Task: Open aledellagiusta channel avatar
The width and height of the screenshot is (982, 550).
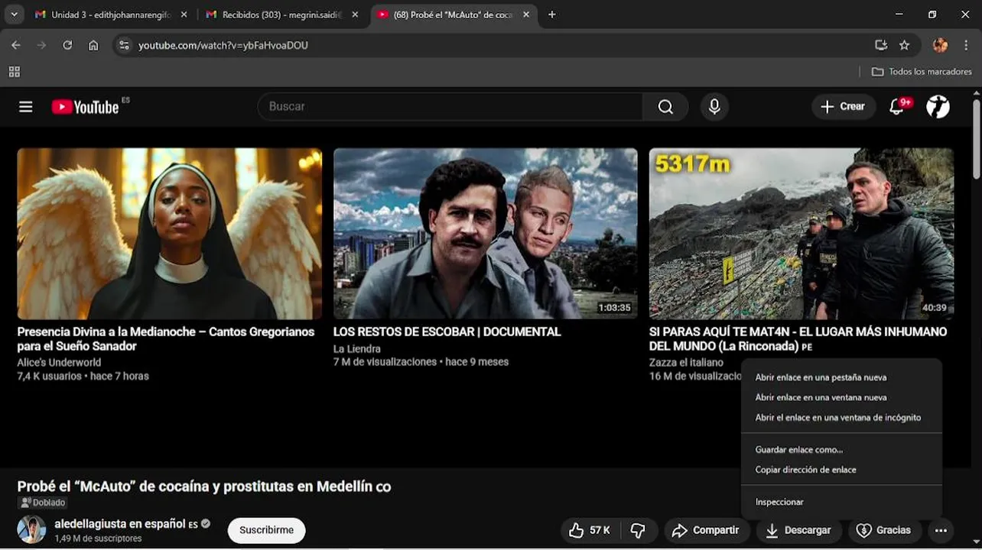Action: (x=31, y=529)
